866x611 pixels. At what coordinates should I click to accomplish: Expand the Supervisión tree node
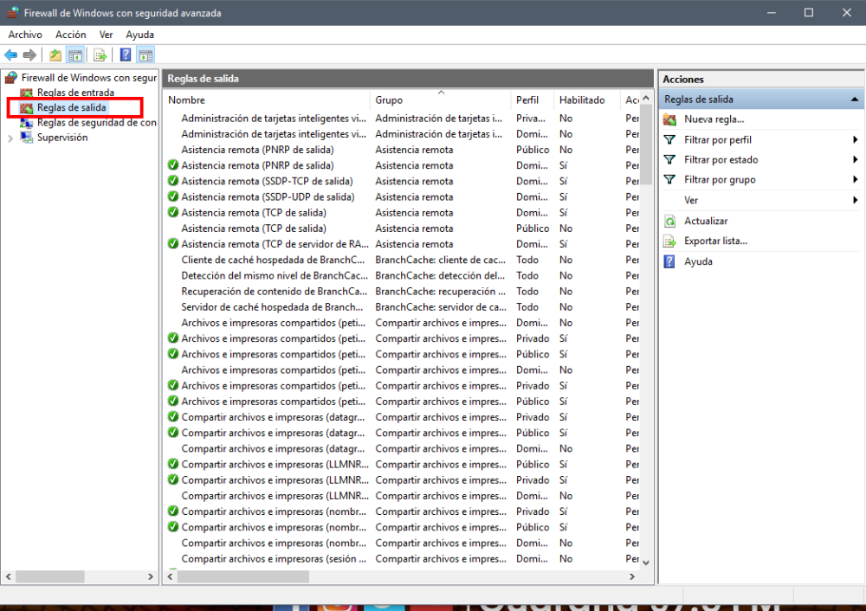tap(10, 138)
